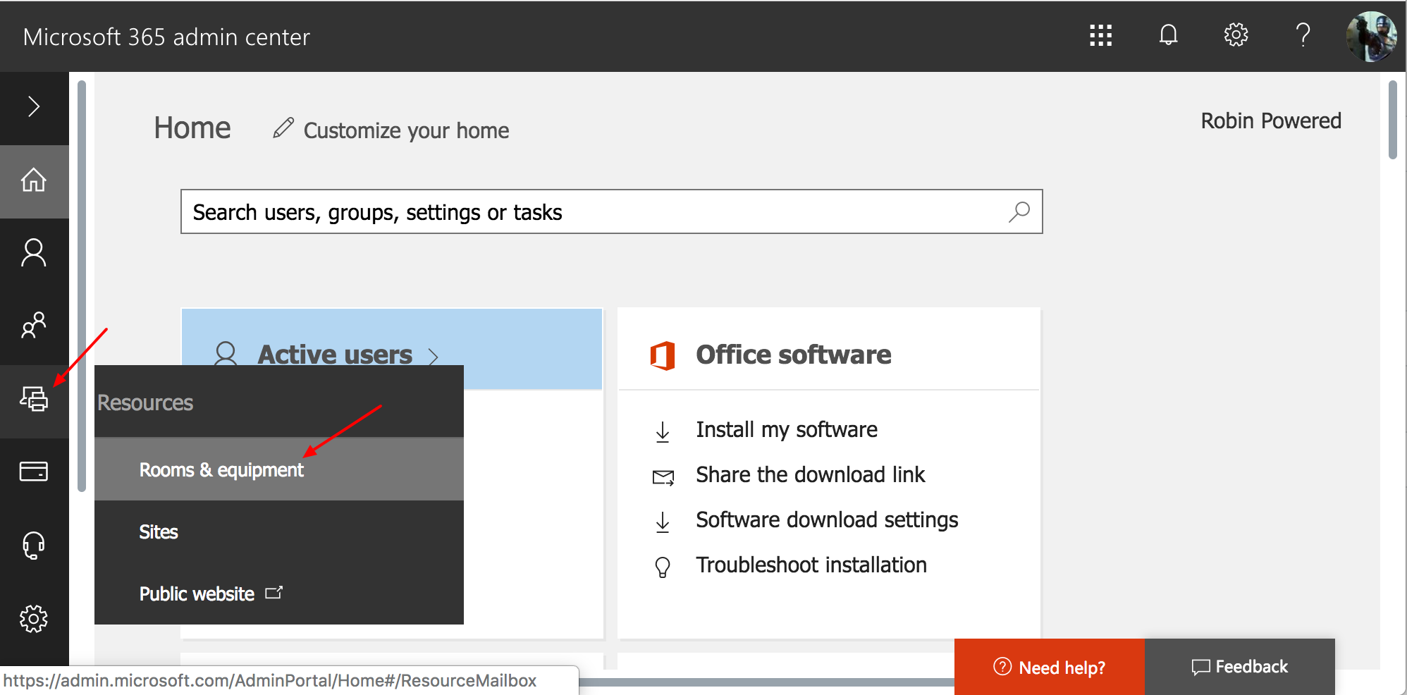Click the search magnifier icon
Image resolution: width=1407 pixels, height=695 pixels.
(1019, 211)
